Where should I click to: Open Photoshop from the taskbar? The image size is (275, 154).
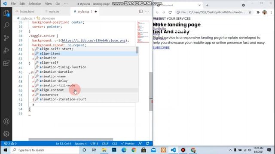tap(114, 150)
